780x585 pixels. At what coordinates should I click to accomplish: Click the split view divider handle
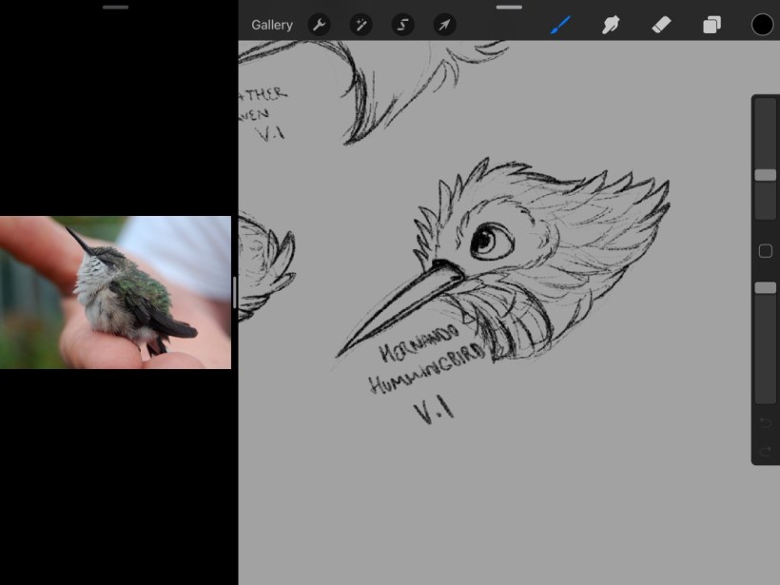click(234, 292)
